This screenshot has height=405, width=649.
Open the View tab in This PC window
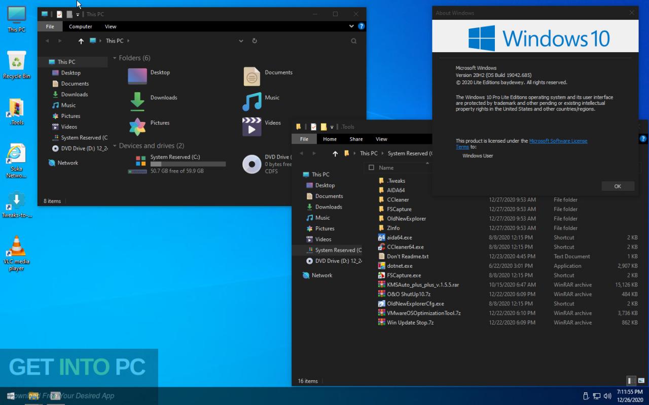pos(111,26)
